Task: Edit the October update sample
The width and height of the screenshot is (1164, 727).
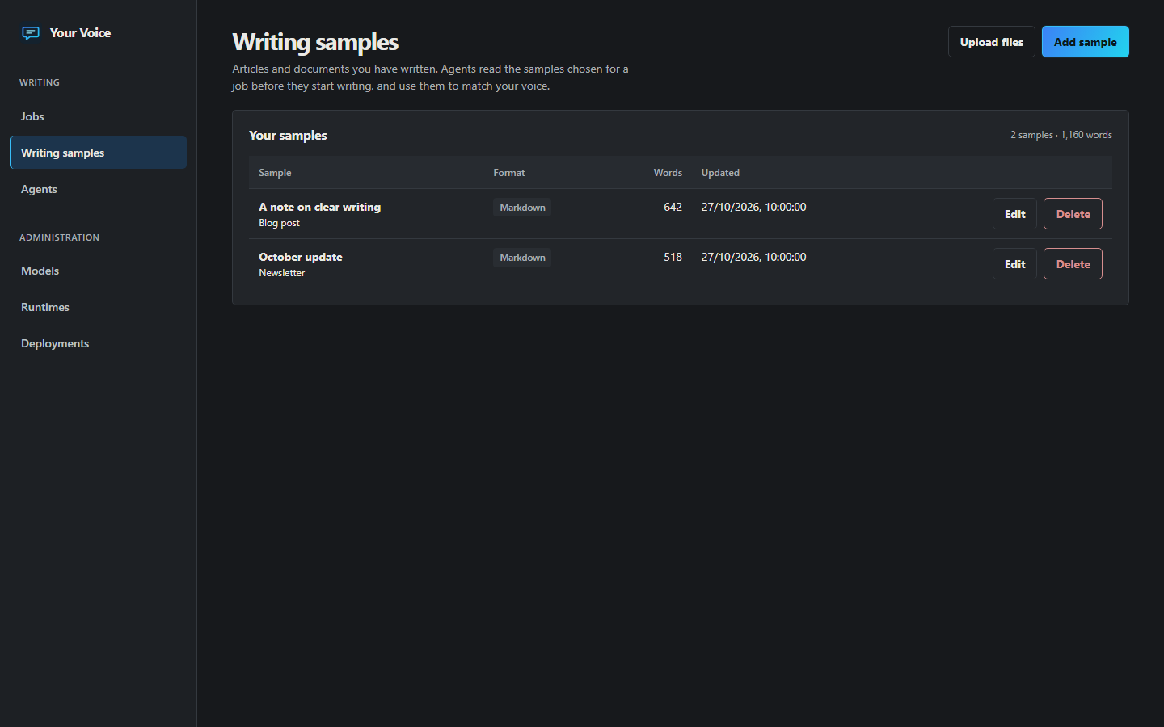Action: click(x=1014, y=264)
